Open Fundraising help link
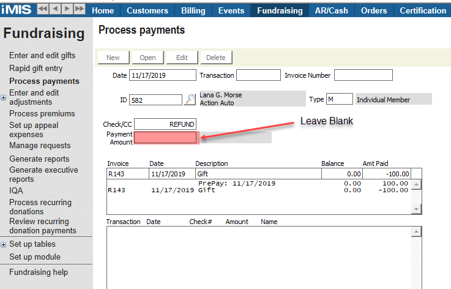Screen dimensions: 451x289 (x=39, y=272)
